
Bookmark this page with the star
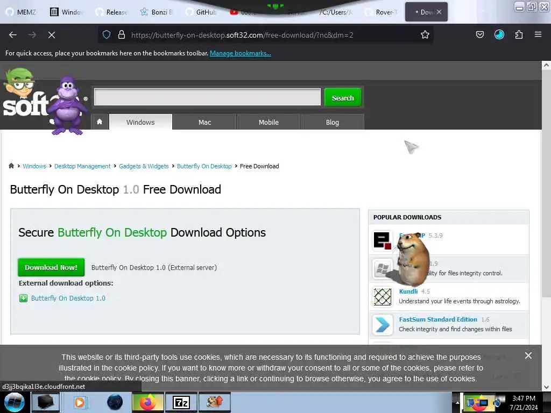tap(425, 35)
